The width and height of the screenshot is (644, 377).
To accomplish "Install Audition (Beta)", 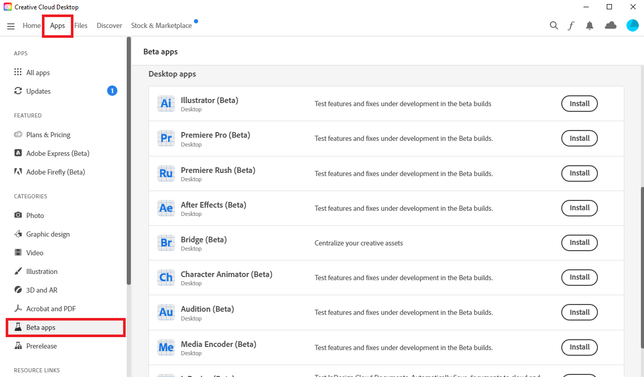I will pyautogui.click(x=579, y=312).
